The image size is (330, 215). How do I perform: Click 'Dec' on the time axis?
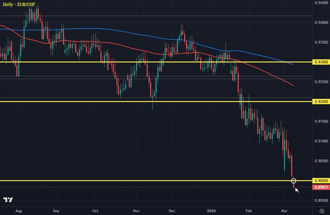click(x=172, y=211)
